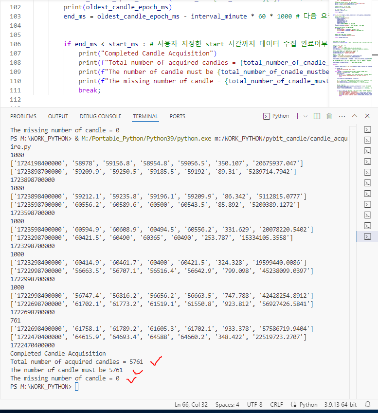Image resolution: width=378 pixels, height=413 pixels.
Task: Click the terminal prompt input cursor
Action: click(76, 386)
